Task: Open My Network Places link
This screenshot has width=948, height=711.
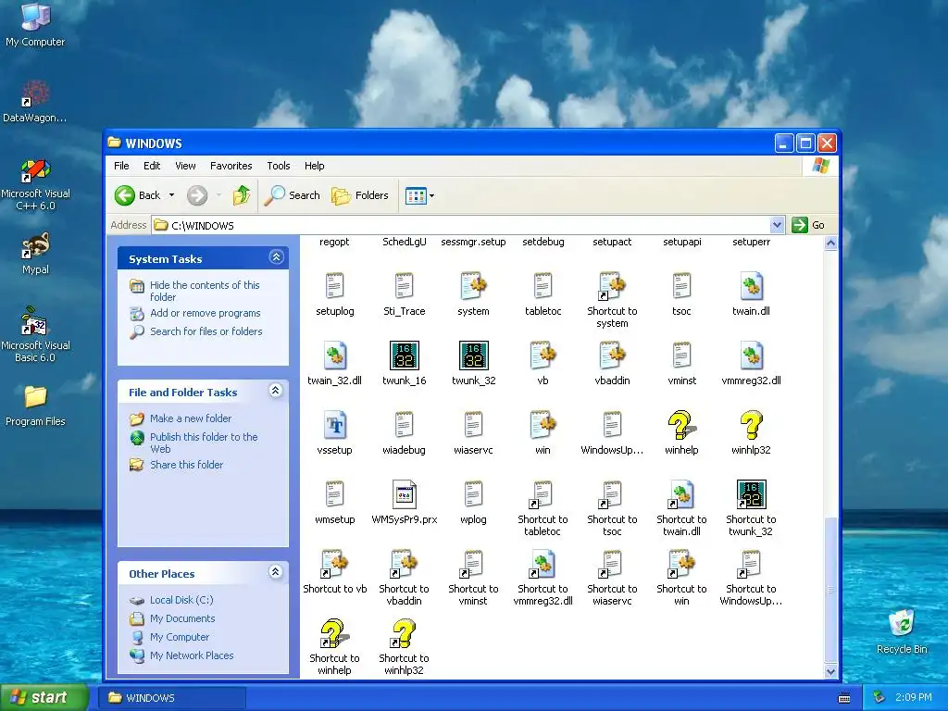Action: click(191, 655)
